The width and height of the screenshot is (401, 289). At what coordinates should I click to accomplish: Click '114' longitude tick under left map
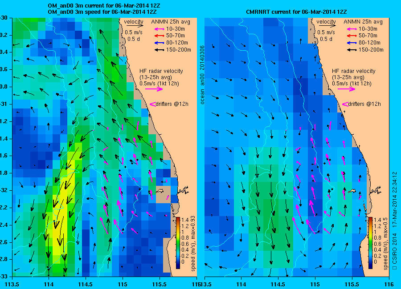tap(49, 284)
